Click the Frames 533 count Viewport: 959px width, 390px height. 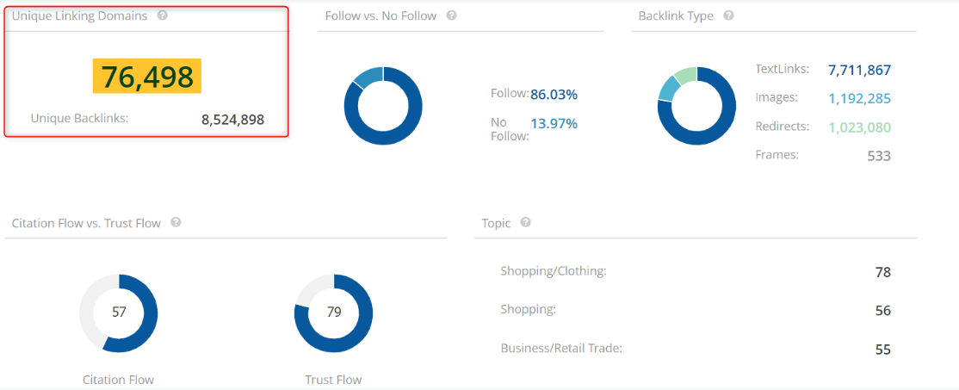click(x=879, y=156)
